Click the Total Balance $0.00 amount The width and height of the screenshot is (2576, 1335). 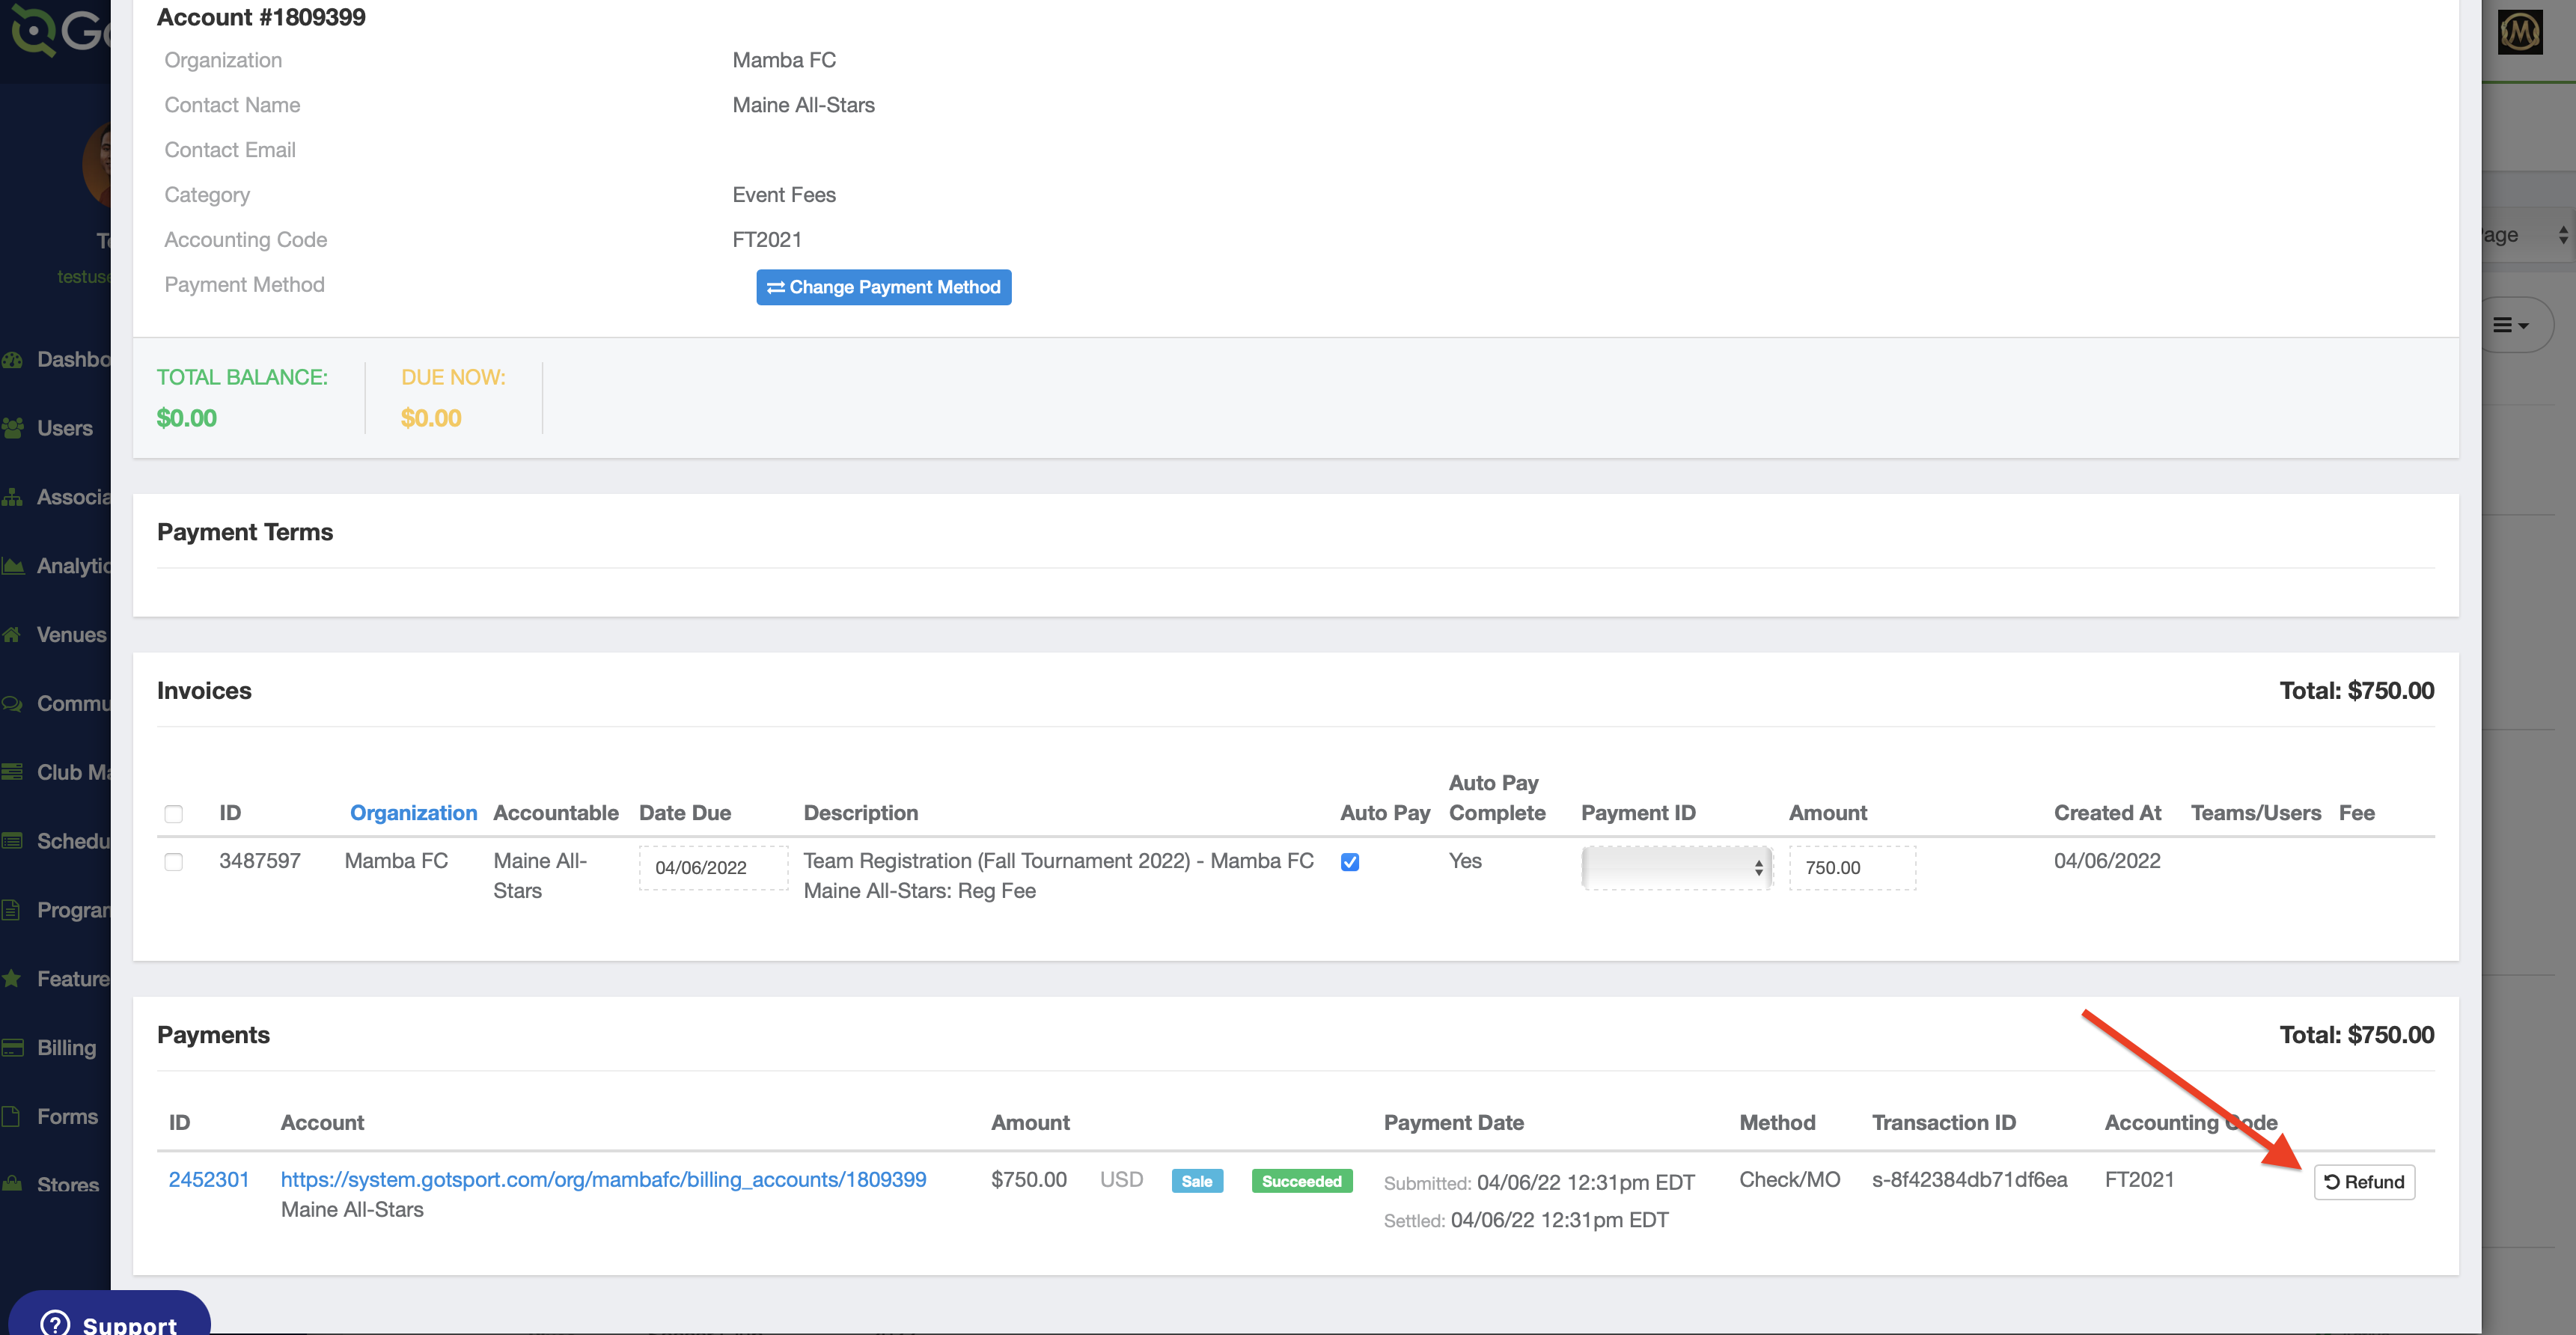[186, 418]
